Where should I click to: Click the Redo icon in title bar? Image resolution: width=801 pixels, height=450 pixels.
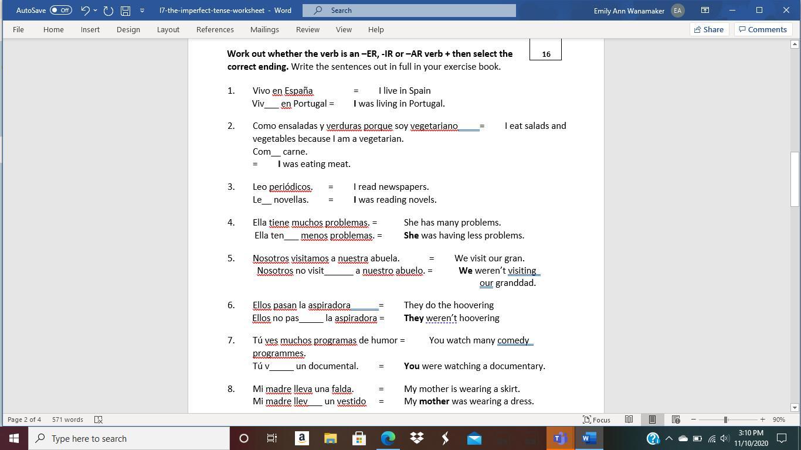[x=108, y=11]
